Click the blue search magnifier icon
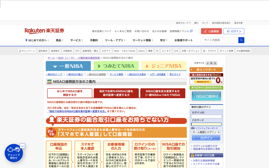 pyautogui.click(x=241, y=40)
